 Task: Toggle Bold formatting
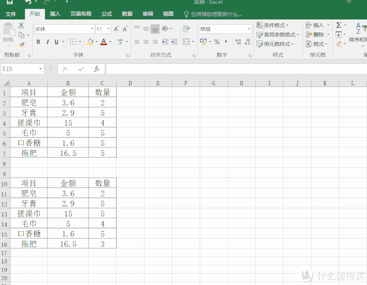coord(38,42)
